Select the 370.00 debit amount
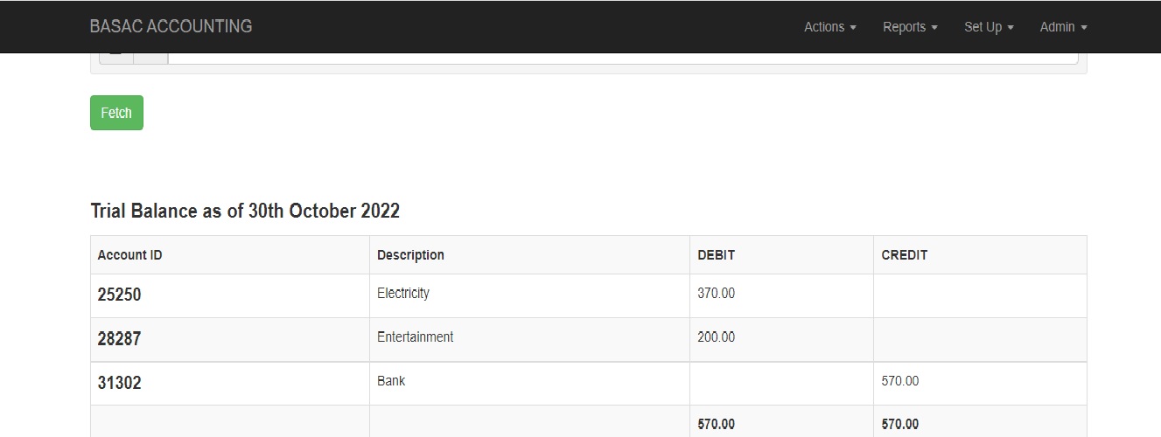The width and height of the screenshot is (1161, 437). click(x=716, y=294)
